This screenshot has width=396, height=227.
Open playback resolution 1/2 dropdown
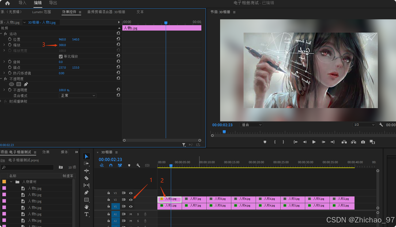[x=364, y=125]
